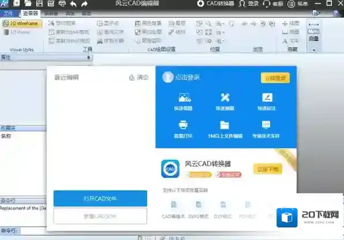This screenshot has height=240, width=344.
Task: Open the 快速看图 quick view feature
Action: pyautogui.click(x=183, y=102)
